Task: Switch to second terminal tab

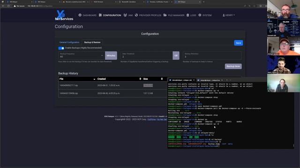Action: pyautogui.click(x=210, y=80)
